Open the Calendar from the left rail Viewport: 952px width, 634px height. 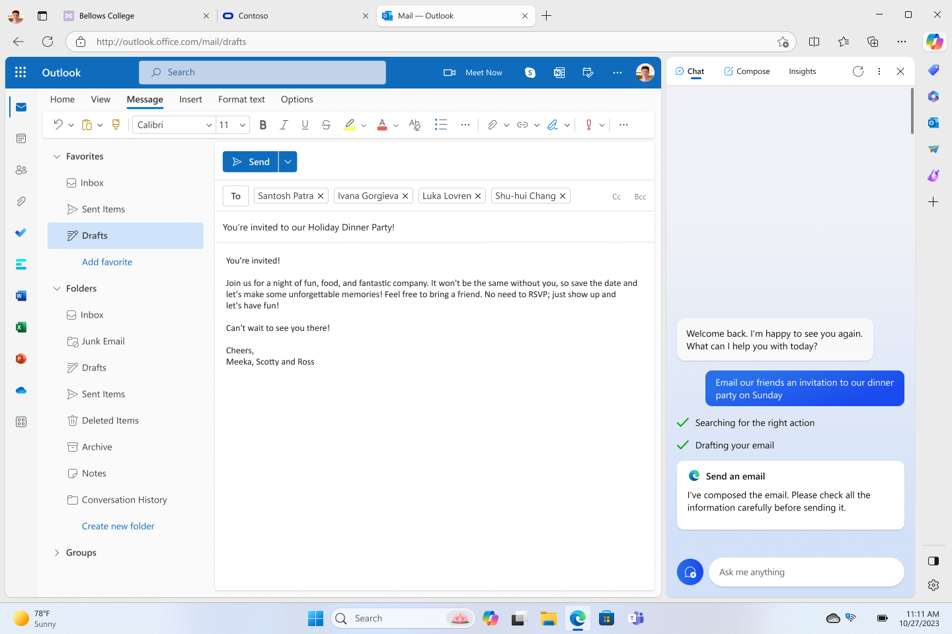tap(20, 137)
